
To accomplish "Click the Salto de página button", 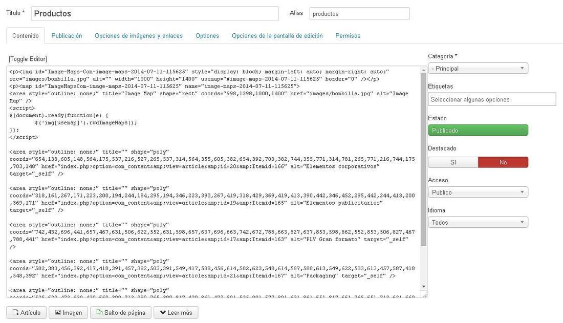I will [121, 313].
